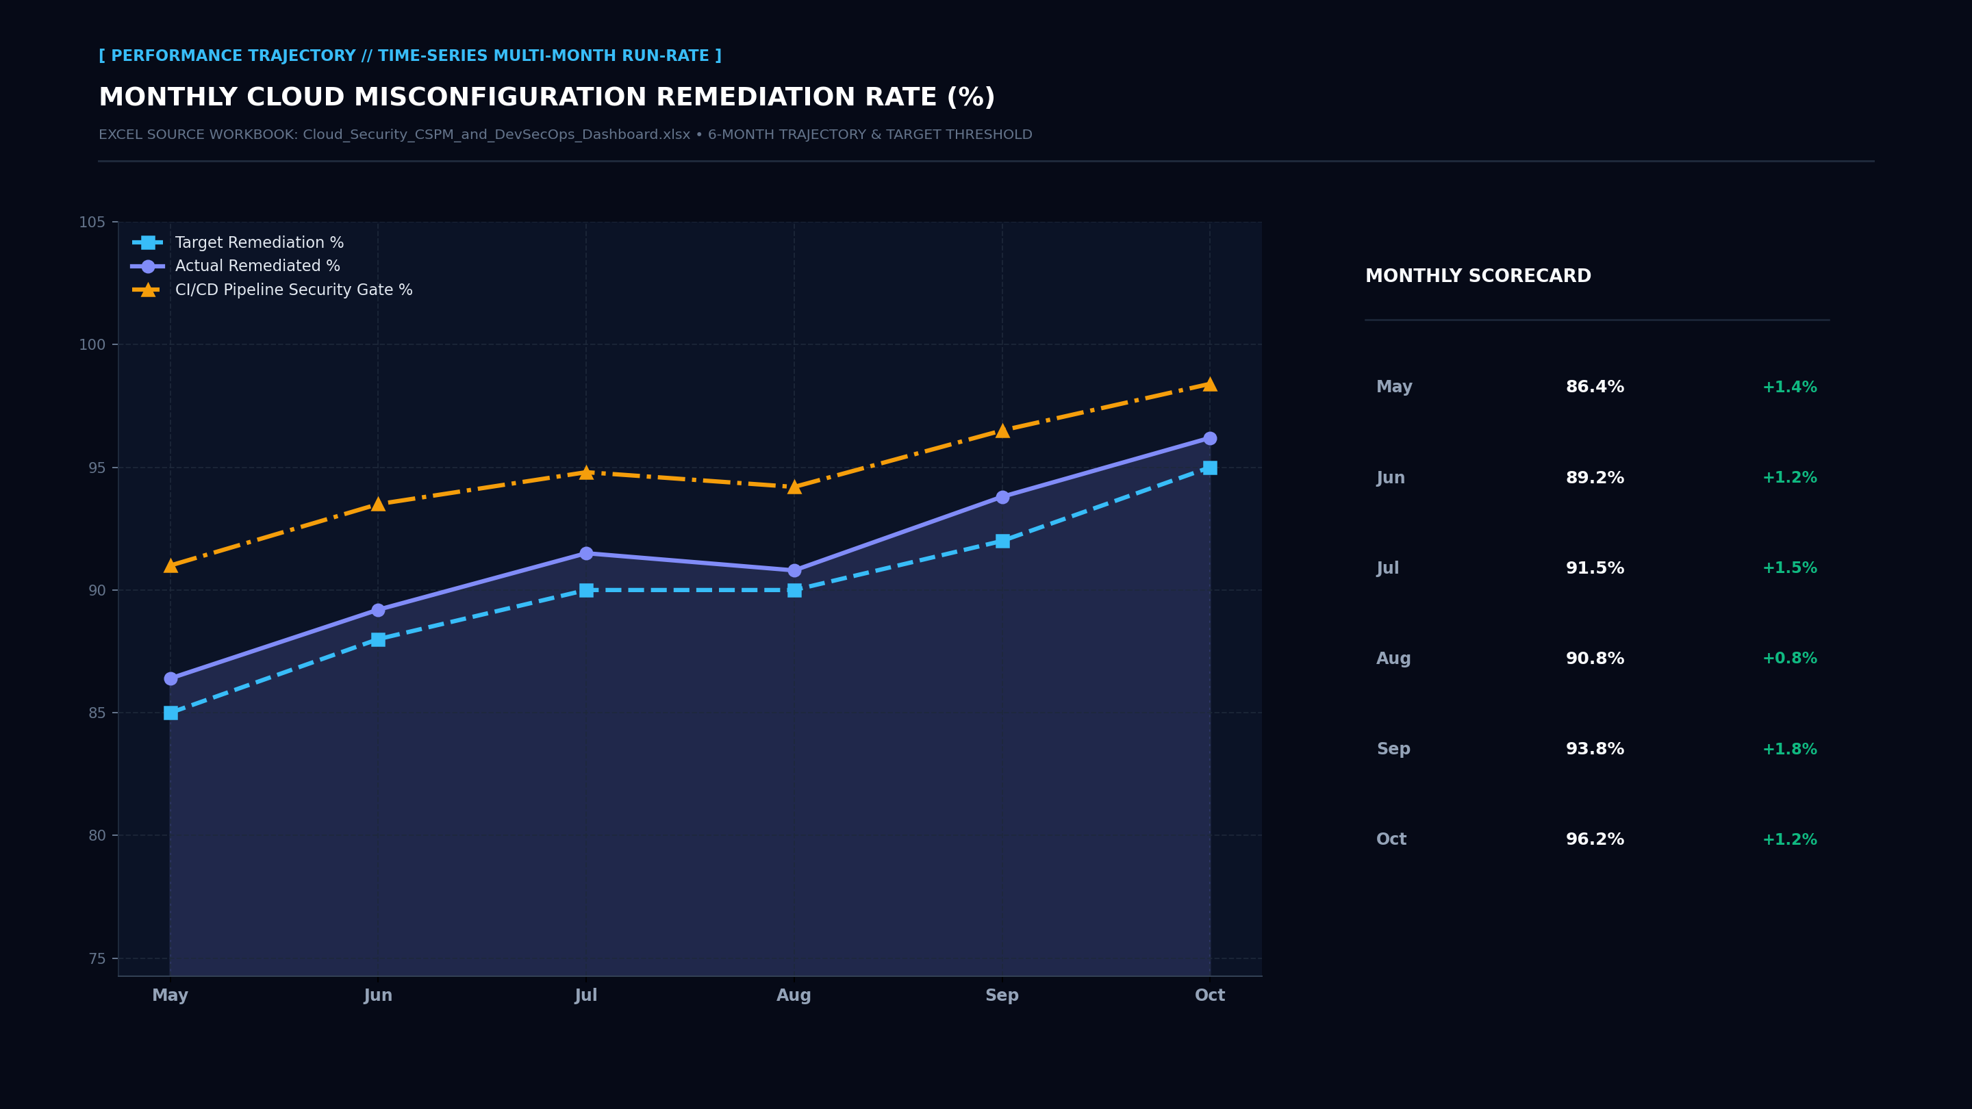Viewport: 1972px width, 1109px height.
Task: Click the Jul target square data point
Action: [x=586, y=590]
